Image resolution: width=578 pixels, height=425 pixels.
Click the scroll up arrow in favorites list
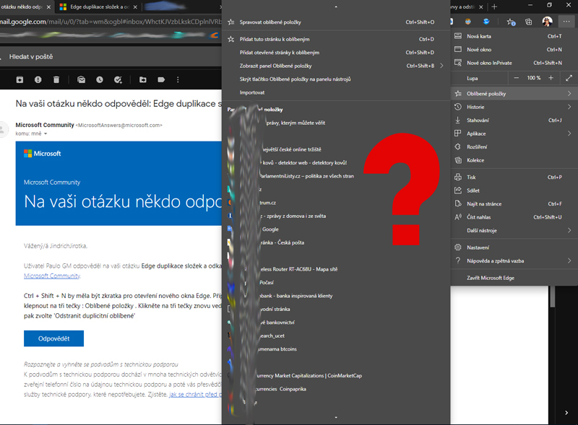tap(336, 7)
